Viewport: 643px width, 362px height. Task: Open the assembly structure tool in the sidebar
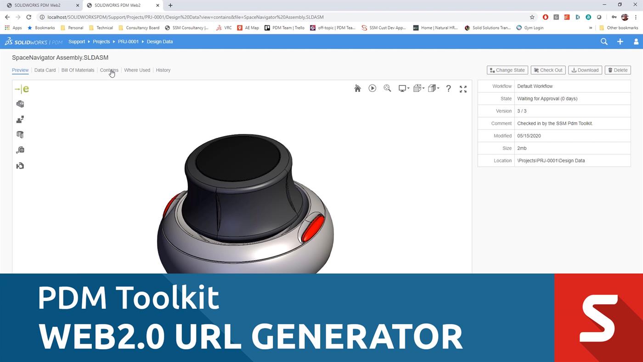pyautogui.click(x=20, y=119)
